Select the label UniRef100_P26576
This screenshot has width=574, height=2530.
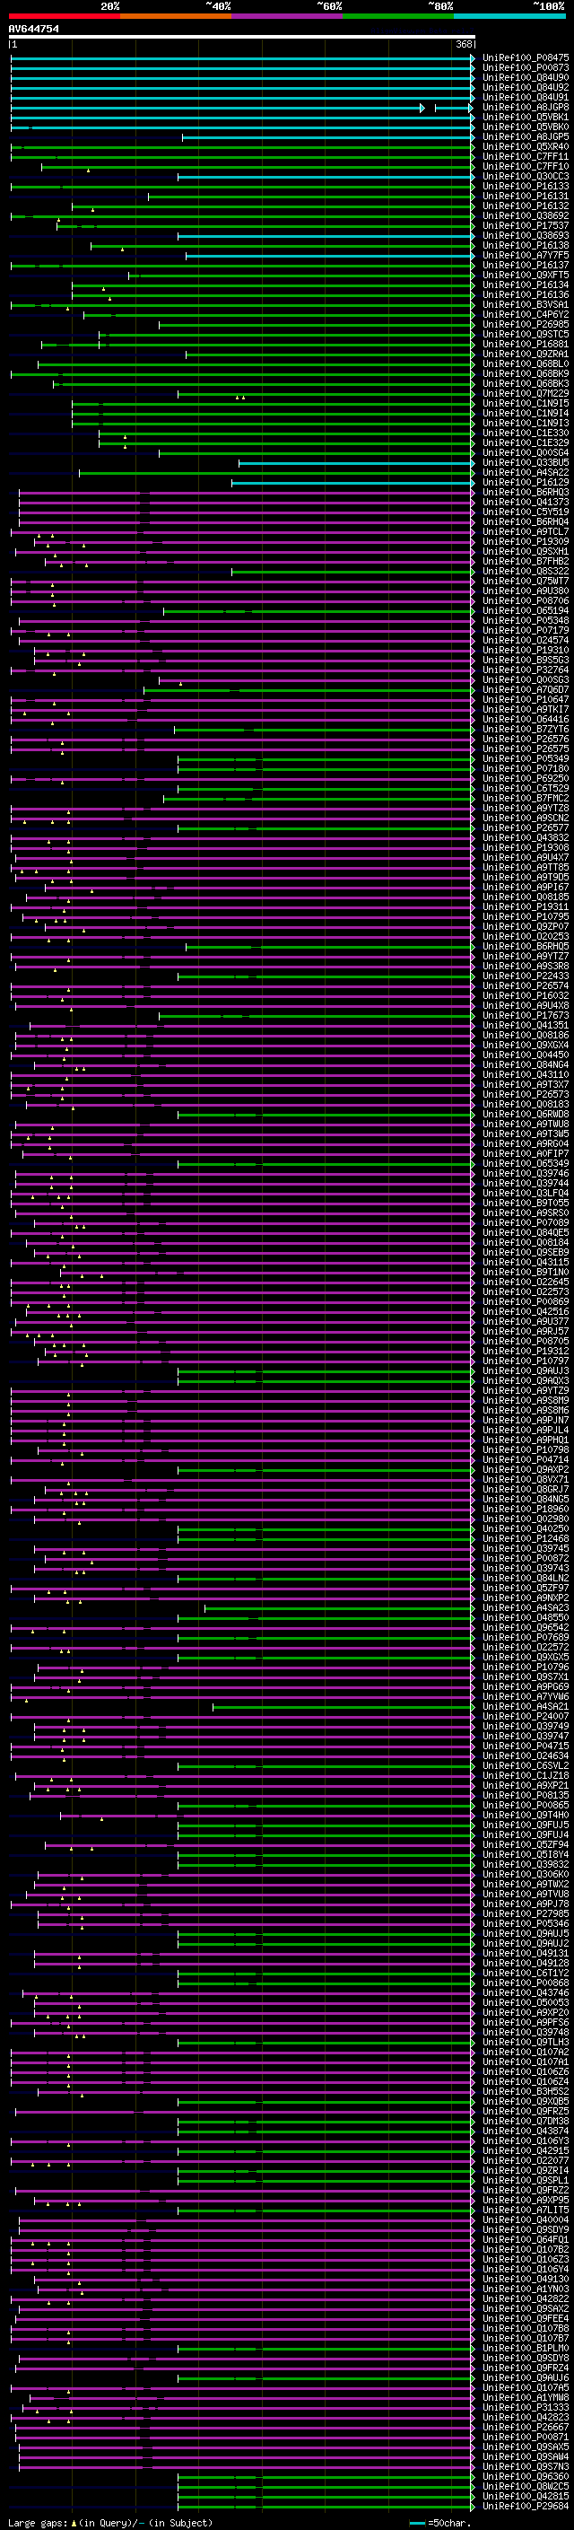[525, 739]
